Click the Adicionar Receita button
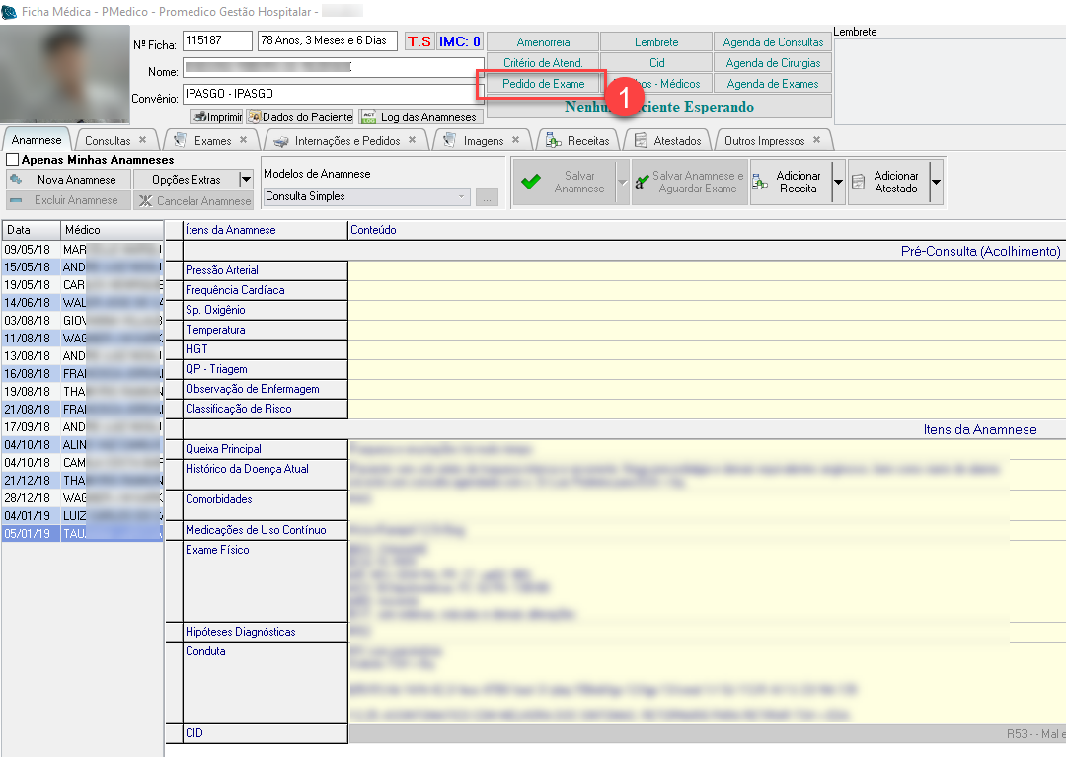 tap(789, 183)
